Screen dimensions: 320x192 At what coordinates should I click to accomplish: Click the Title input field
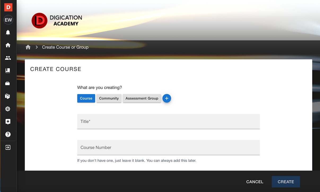coord(168,122)
